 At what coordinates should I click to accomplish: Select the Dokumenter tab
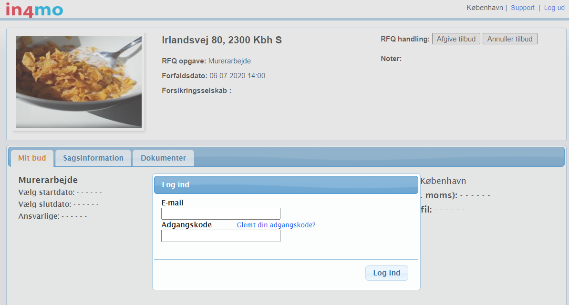point(163,158)
